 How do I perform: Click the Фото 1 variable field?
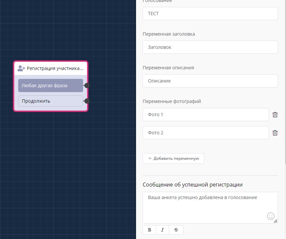point(205,115)
